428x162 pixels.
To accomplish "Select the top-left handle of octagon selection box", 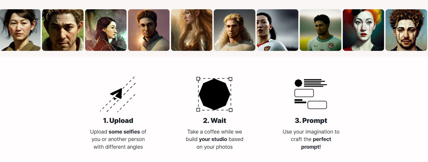I will pos(198,79).
